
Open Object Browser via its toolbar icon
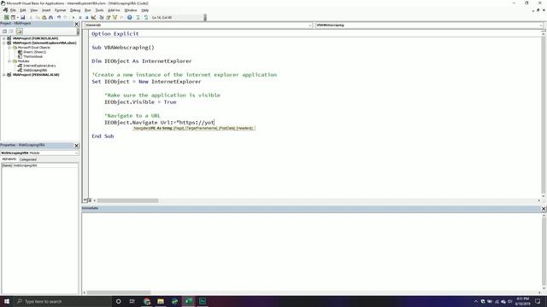pos(115,17)
